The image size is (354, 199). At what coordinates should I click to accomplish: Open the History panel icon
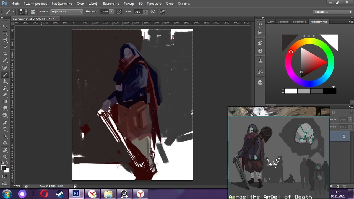tap(260, 25)
